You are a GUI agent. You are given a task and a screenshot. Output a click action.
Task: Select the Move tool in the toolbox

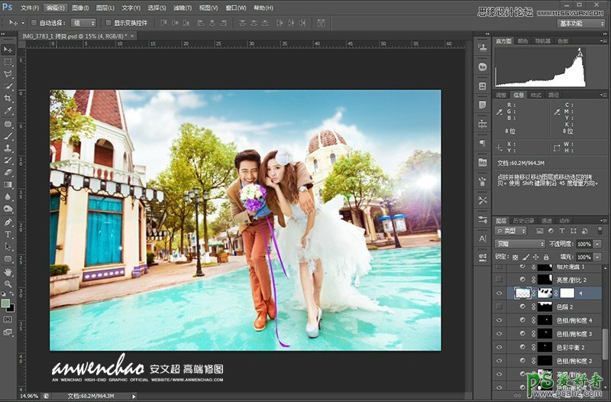click(8, 49)
